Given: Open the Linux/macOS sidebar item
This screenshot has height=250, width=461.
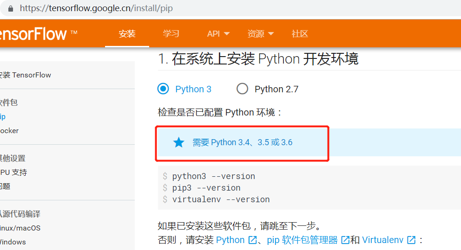Looking at the screenshot, I should [20, 228].
